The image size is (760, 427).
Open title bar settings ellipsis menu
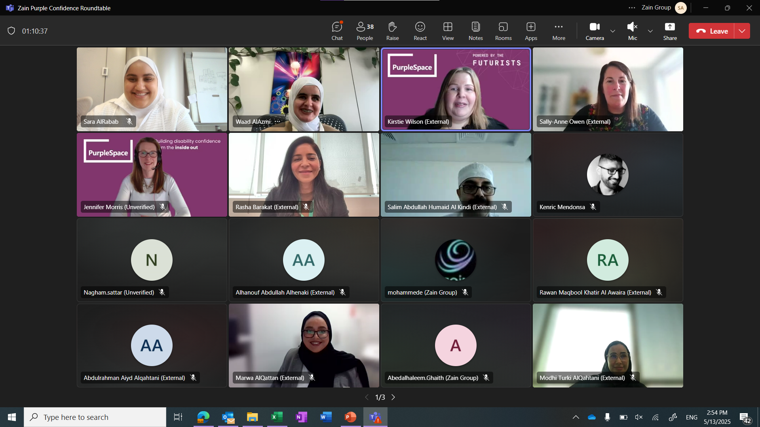pos(632,8)
